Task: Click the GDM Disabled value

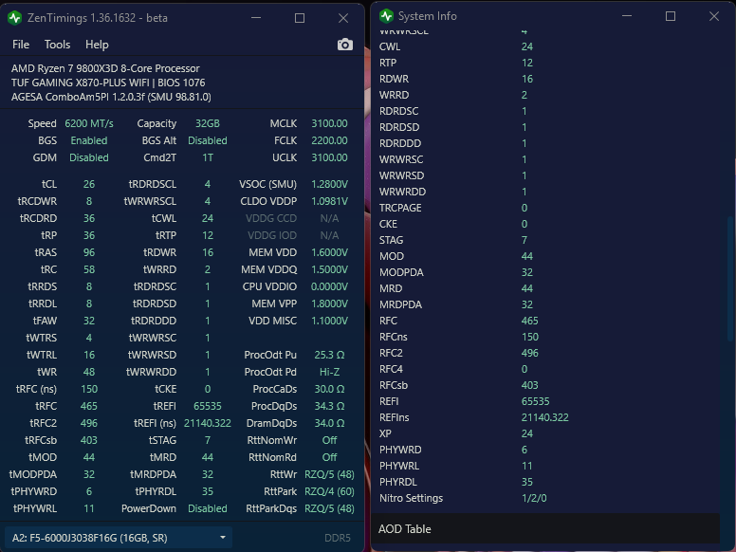Action: (x=89, y=157)
